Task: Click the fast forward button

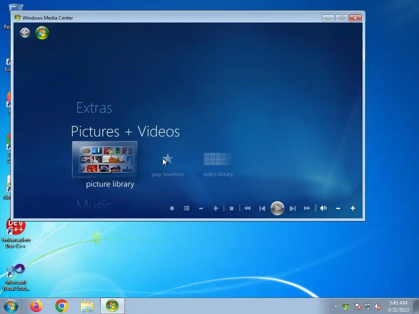Action: pos(307,208)
